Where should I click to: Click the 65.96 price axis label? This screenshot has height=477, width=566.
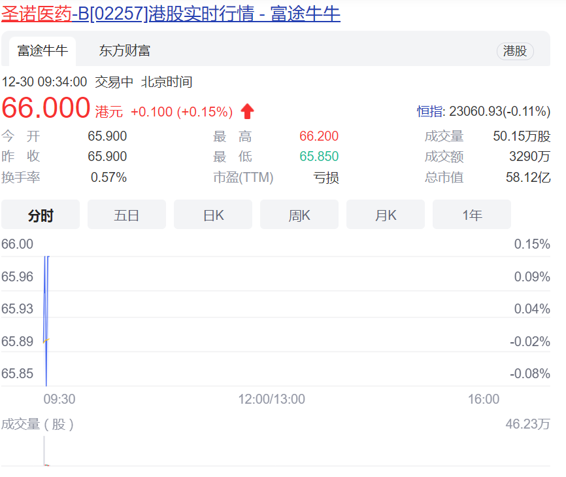tap(18, 277)
